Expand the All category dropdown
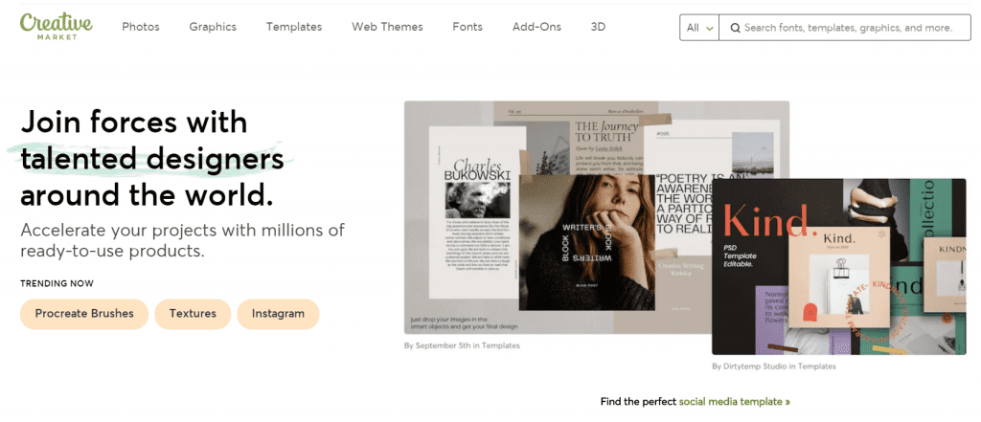981x422 pixels. tap(700, 28)
